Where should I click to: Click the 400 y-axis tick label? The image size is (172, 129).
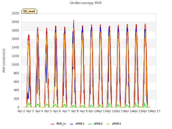pyautogui.click(x=16, y=90)
